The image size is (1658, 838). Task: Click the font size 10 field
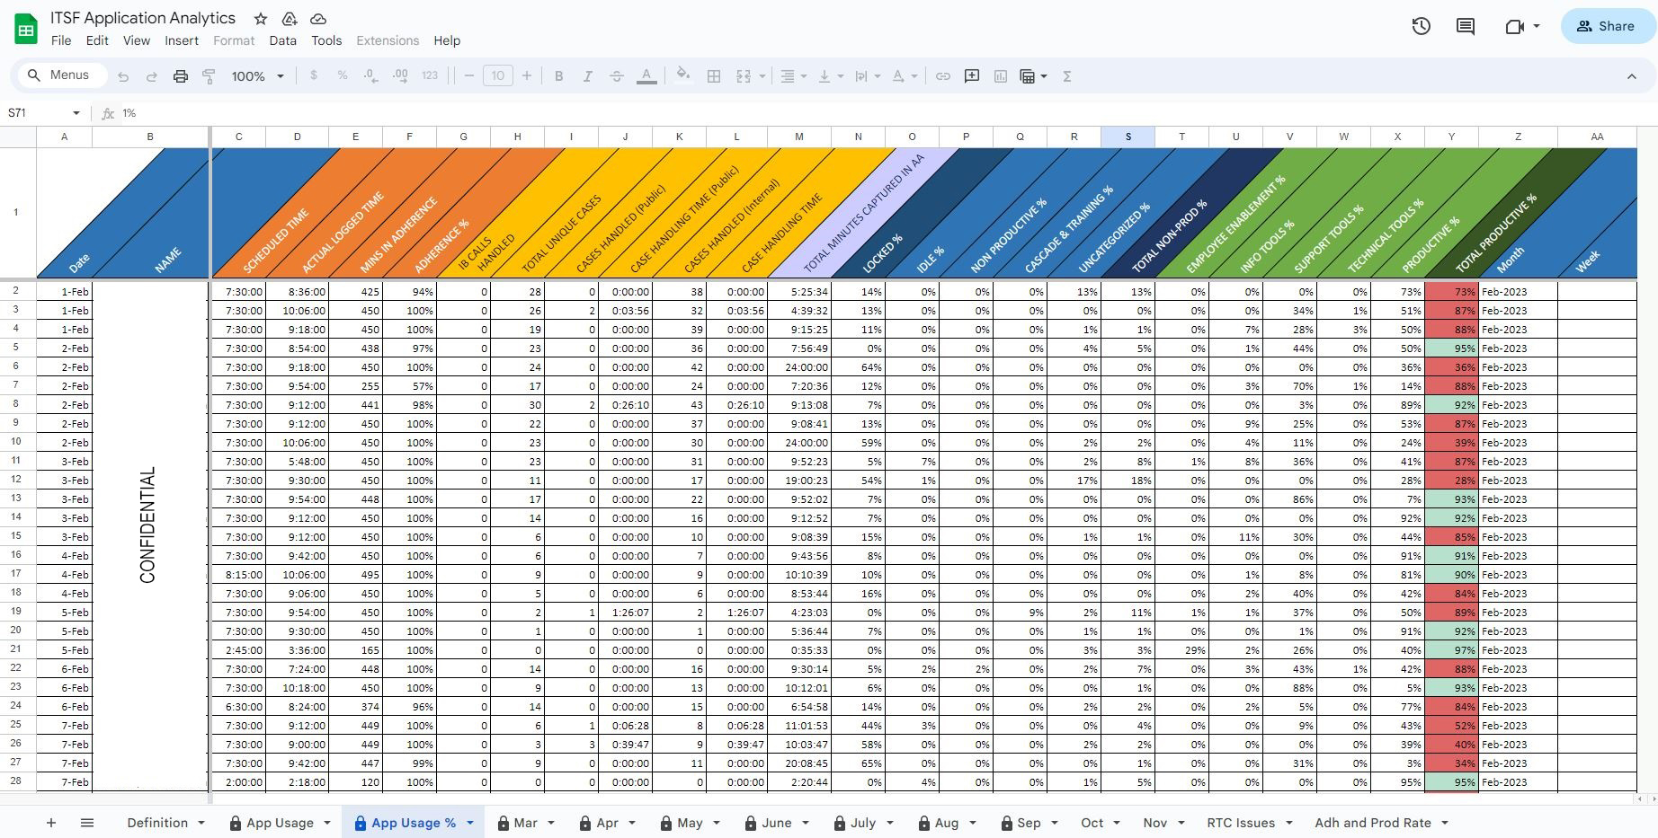pos(498,76)
